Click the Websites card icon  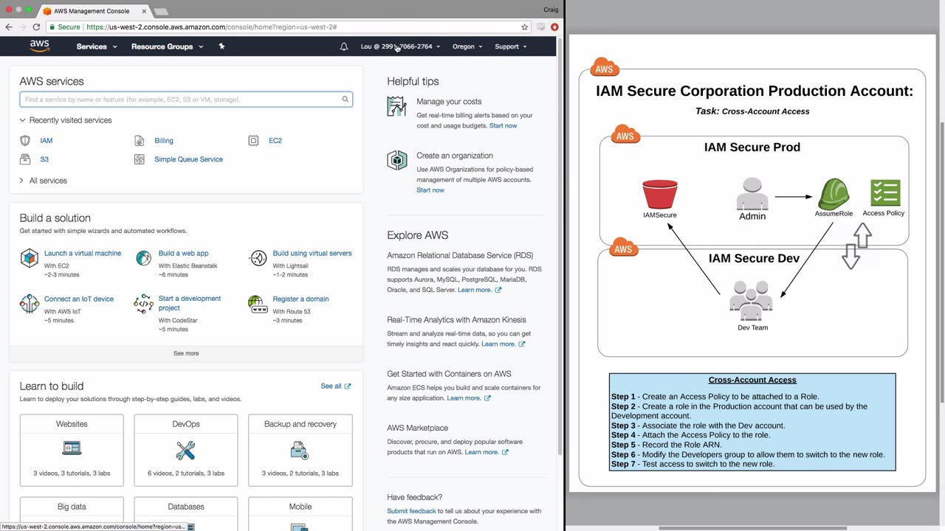72,448
